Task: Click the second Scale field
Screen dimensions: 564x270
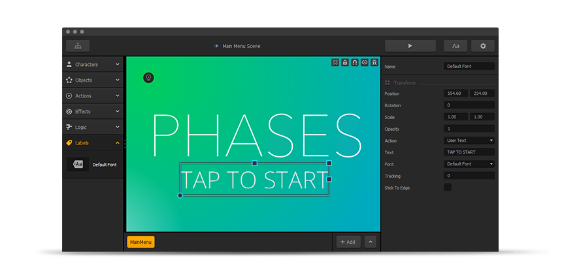Action: (482, 117)
